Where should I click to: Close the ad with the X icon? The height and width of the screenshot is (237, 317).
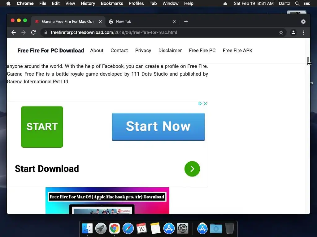[x=205, y=104]
